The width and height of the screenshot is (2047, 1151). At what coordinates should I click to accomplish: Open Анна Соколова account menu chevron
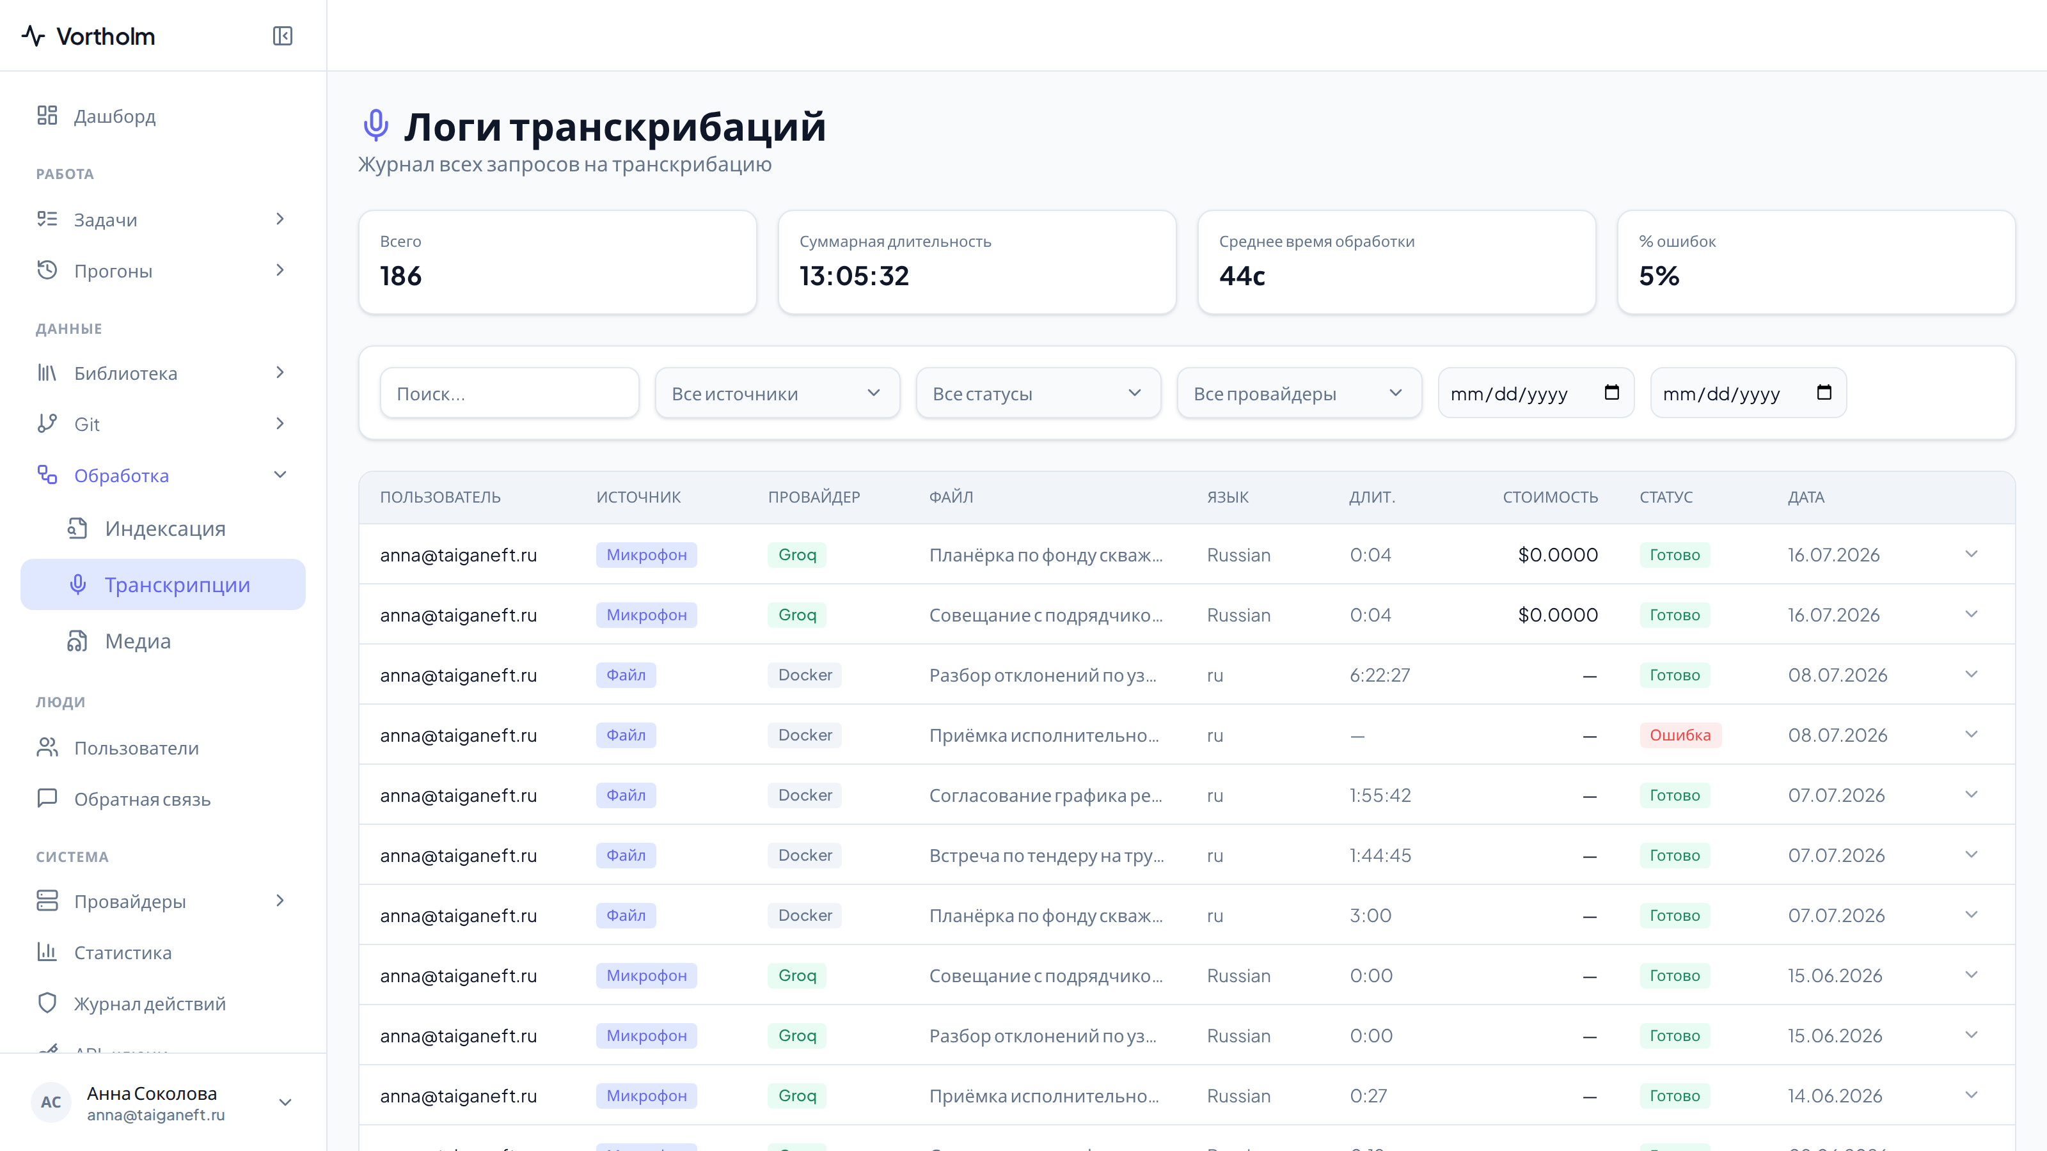[x=285, y=1102]
